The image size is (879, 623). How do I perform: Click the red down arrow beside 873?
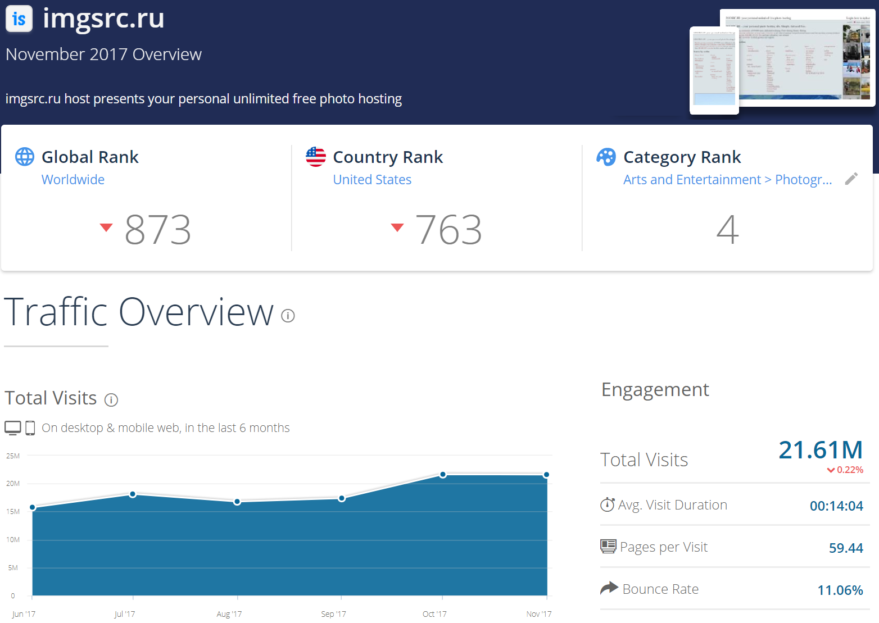coord(106,228)
